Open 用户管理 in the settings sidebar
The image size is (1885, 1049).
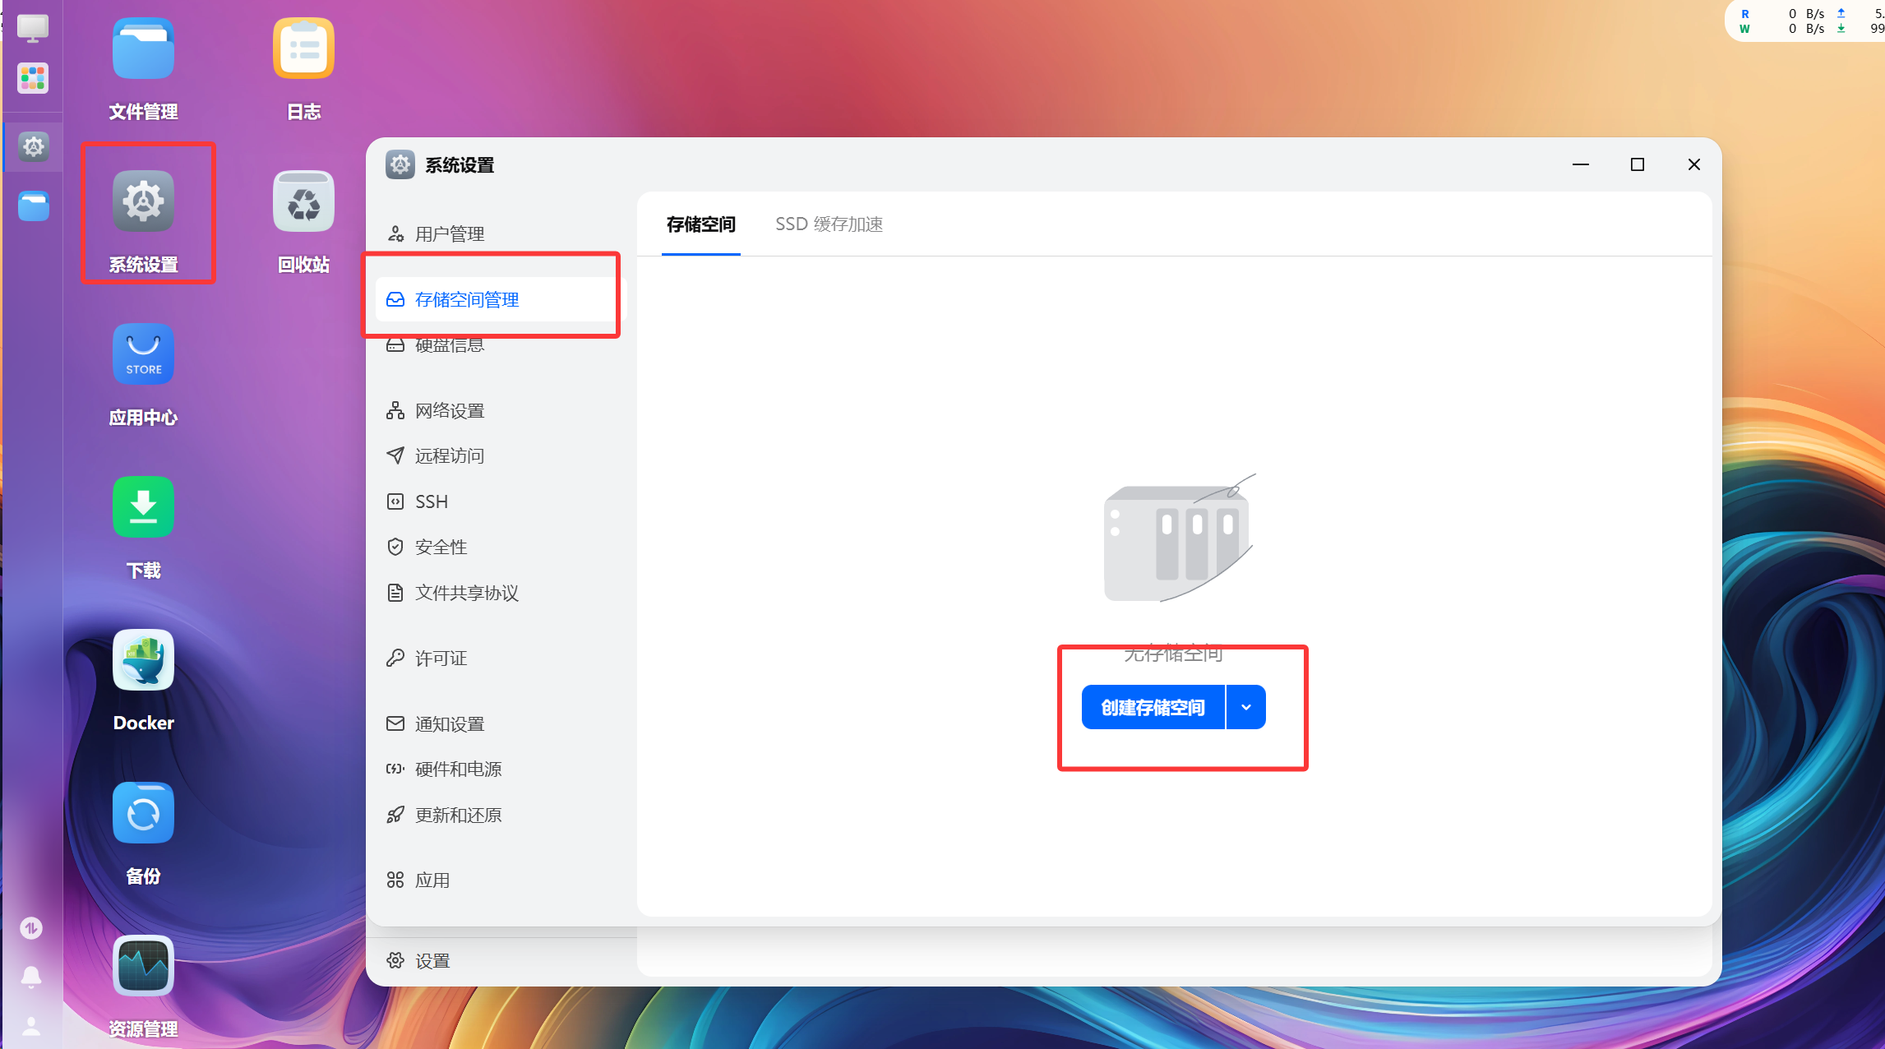[449, 234]
